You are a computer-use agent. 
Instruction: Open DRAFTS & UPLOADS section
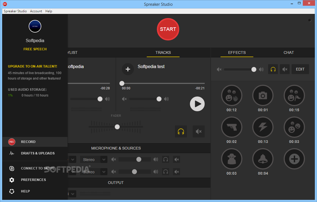(x=35, y=153)
